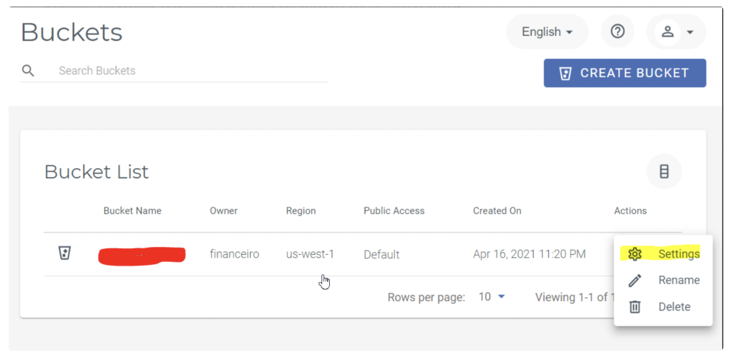Viewport: 729px width, 358px height.
Task: Open the user account menu
Action: [x=668, y=32]
